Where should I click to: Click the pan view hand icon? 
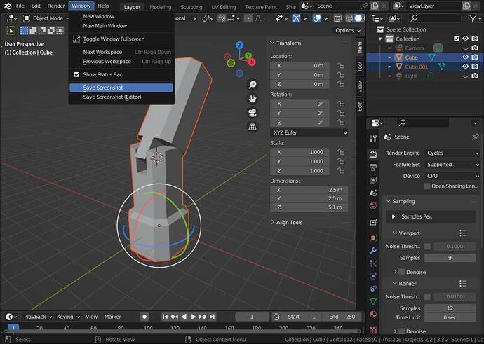[x=253, y=99]
